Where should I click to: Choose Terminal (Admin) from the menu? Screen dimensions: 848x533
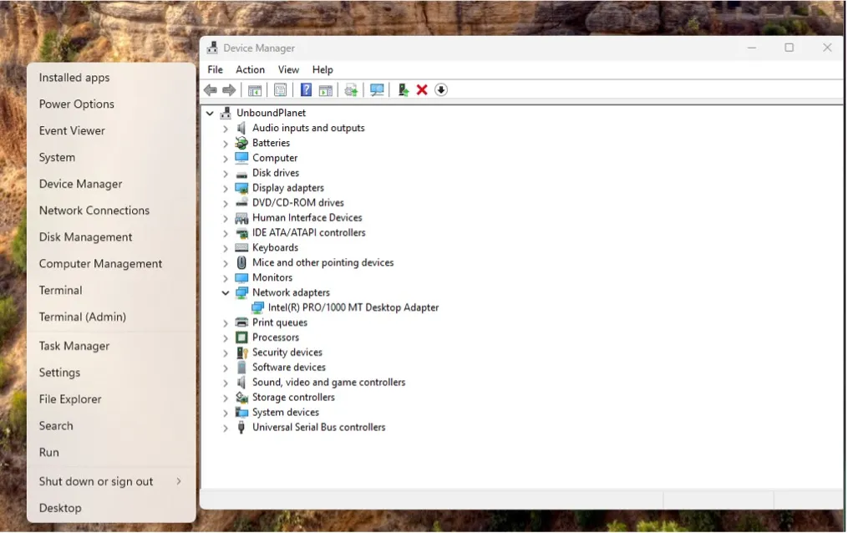coord(83,317)
